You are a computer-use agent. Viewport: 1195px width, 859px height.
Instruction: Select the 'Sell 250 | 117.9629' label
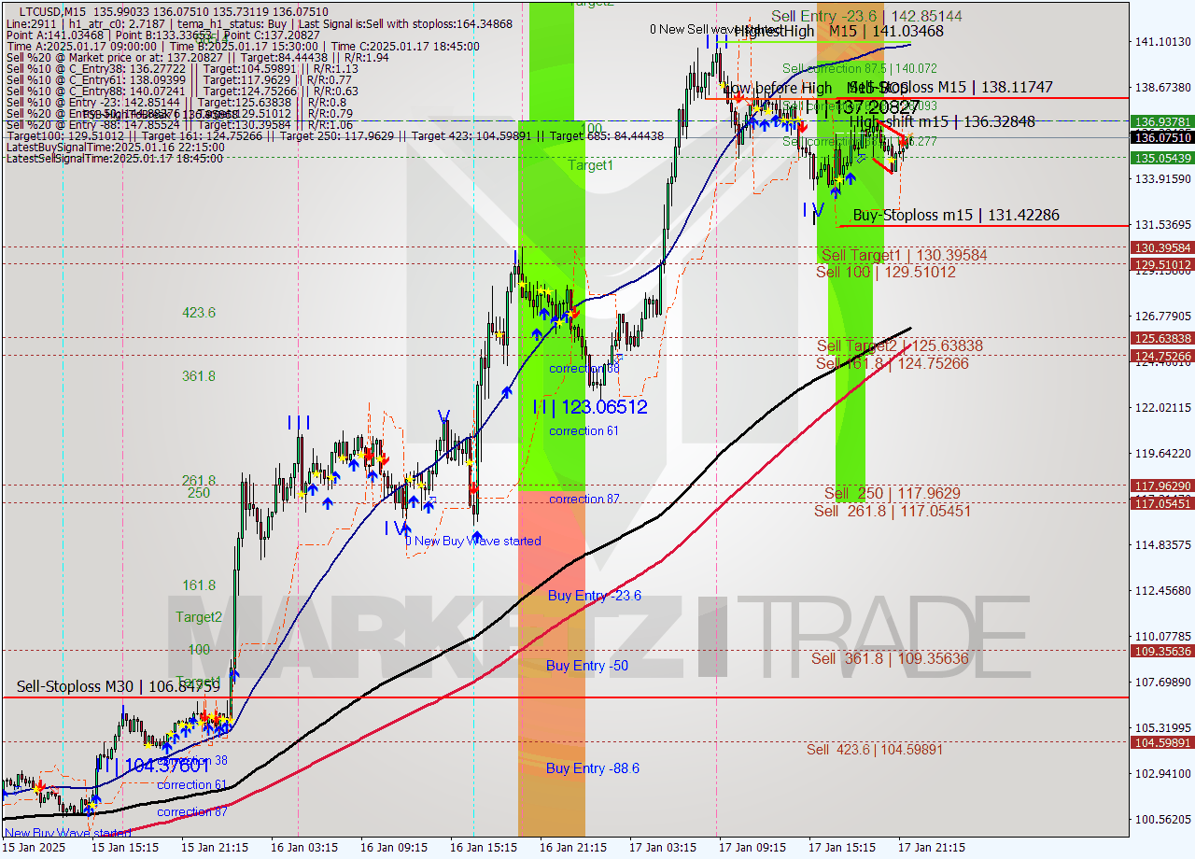[892, 493]
